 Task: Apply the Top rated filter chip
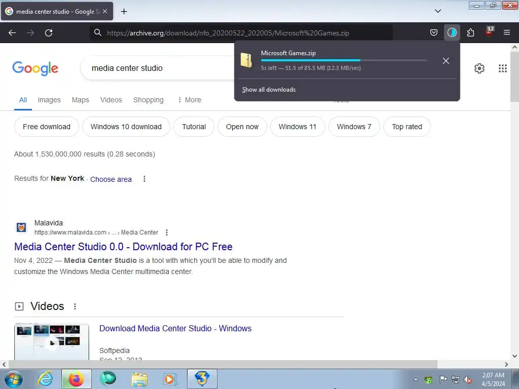407,127
